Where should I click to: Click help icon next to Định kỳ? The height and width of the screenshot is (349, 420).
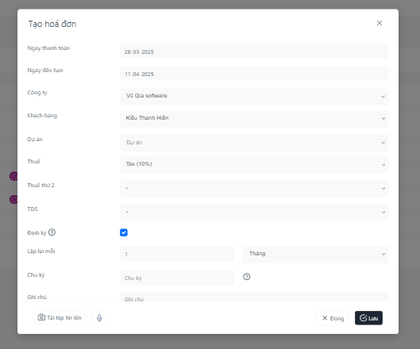(x=52, y=232)
